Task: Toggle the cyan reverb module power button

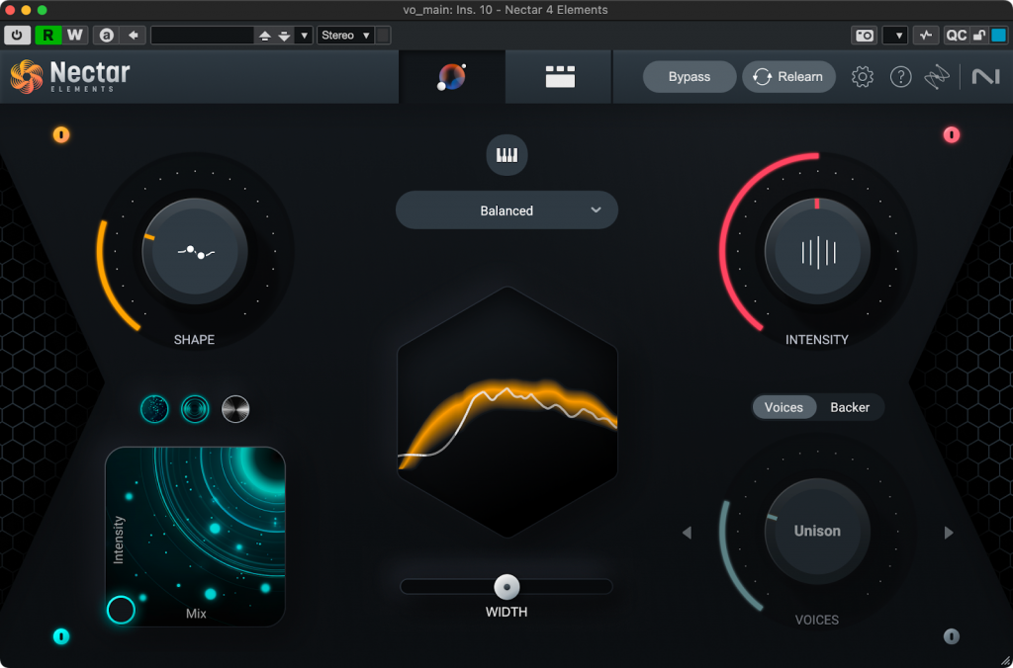Action: [x=61, y=636]
